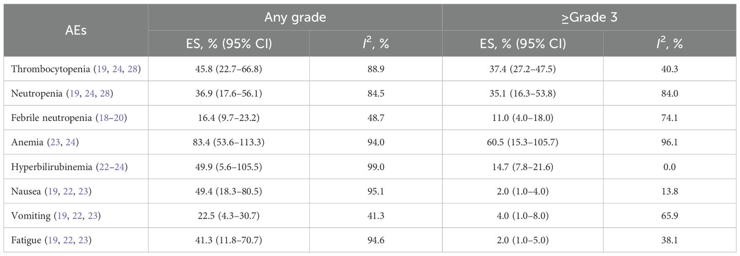Click reference 28 next to Thrombocytopenia

click(134, 69)
